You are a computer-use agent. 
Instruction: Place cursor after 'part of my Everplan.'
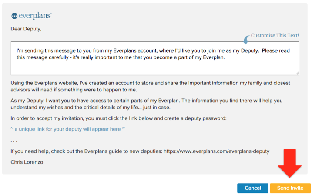[x=225, y=57]
